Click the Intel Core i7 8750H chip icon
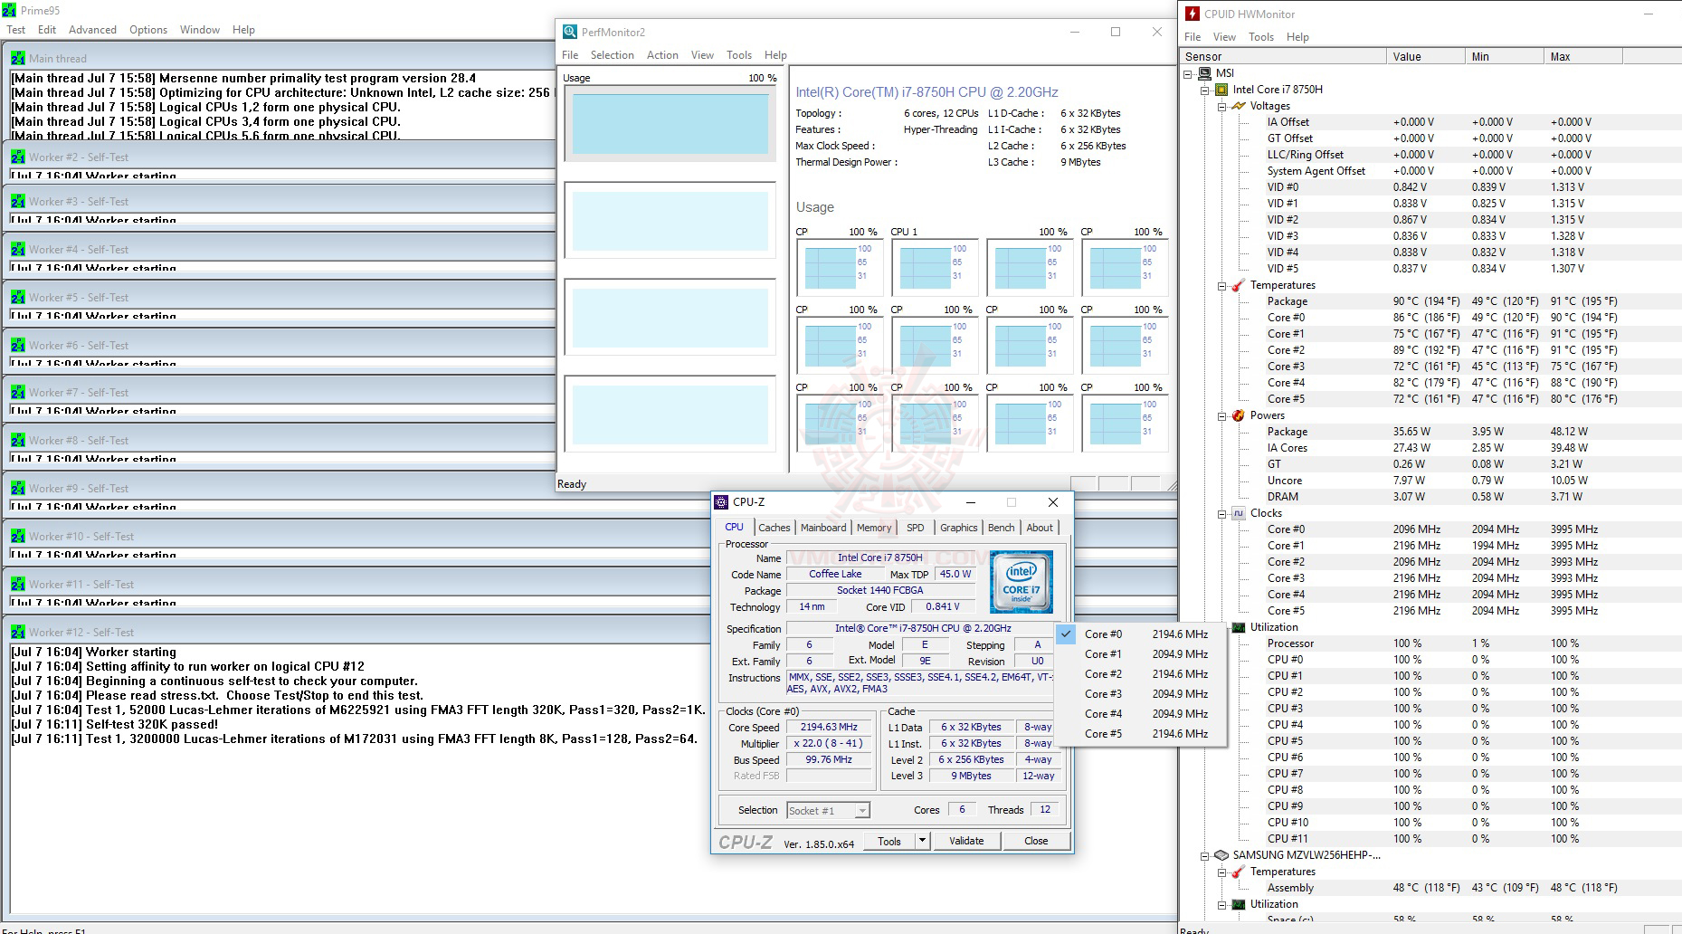 1221,90
